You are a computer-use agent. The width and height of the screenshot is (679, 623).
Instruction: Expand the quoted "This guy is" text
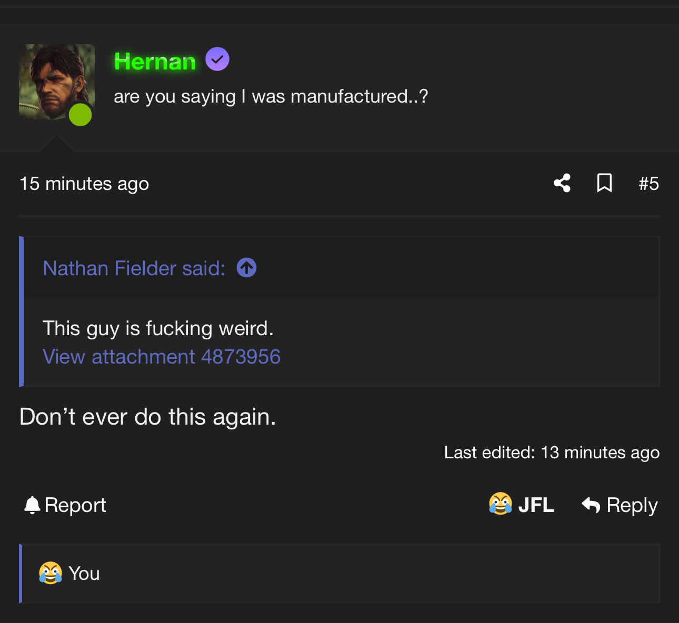tap(158, 328)
